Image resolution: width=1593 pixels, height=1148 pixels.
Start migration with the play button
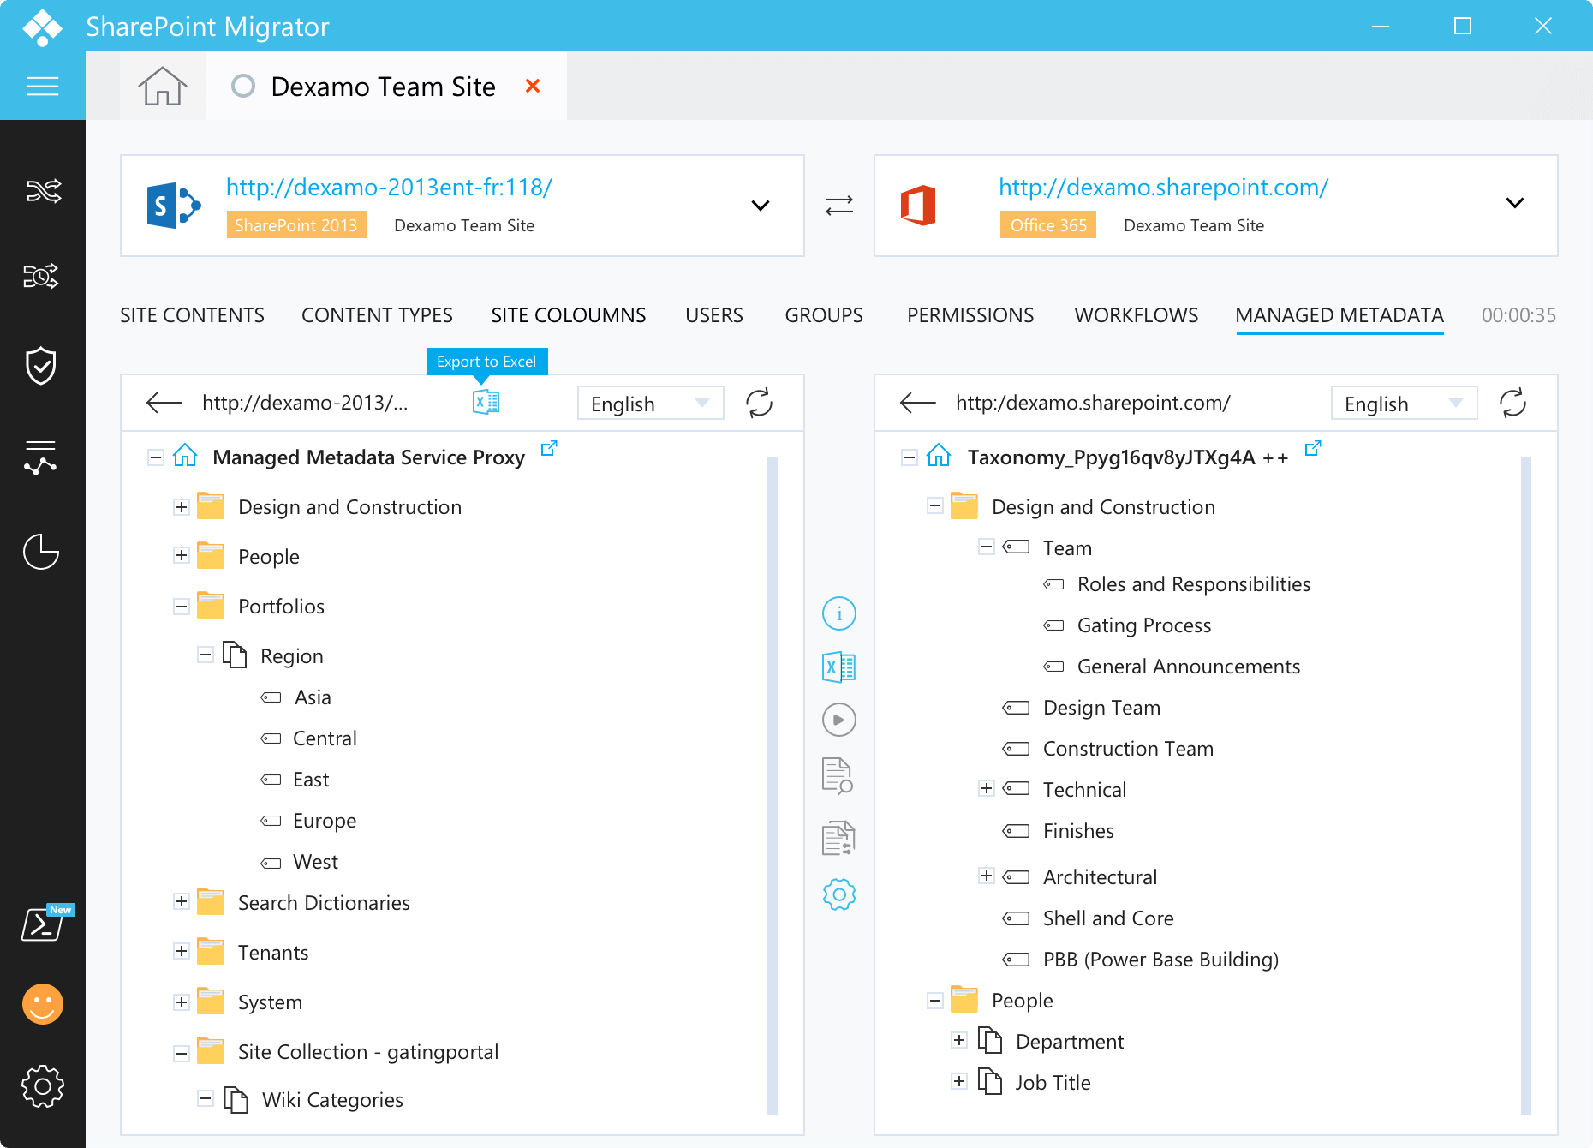(839, 720)
